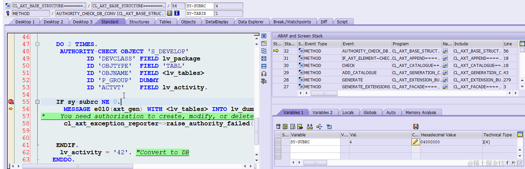Collapse the DO 2 TIMES block at line 47
Viewport: 525px width, 169px height.
point(37,44)
